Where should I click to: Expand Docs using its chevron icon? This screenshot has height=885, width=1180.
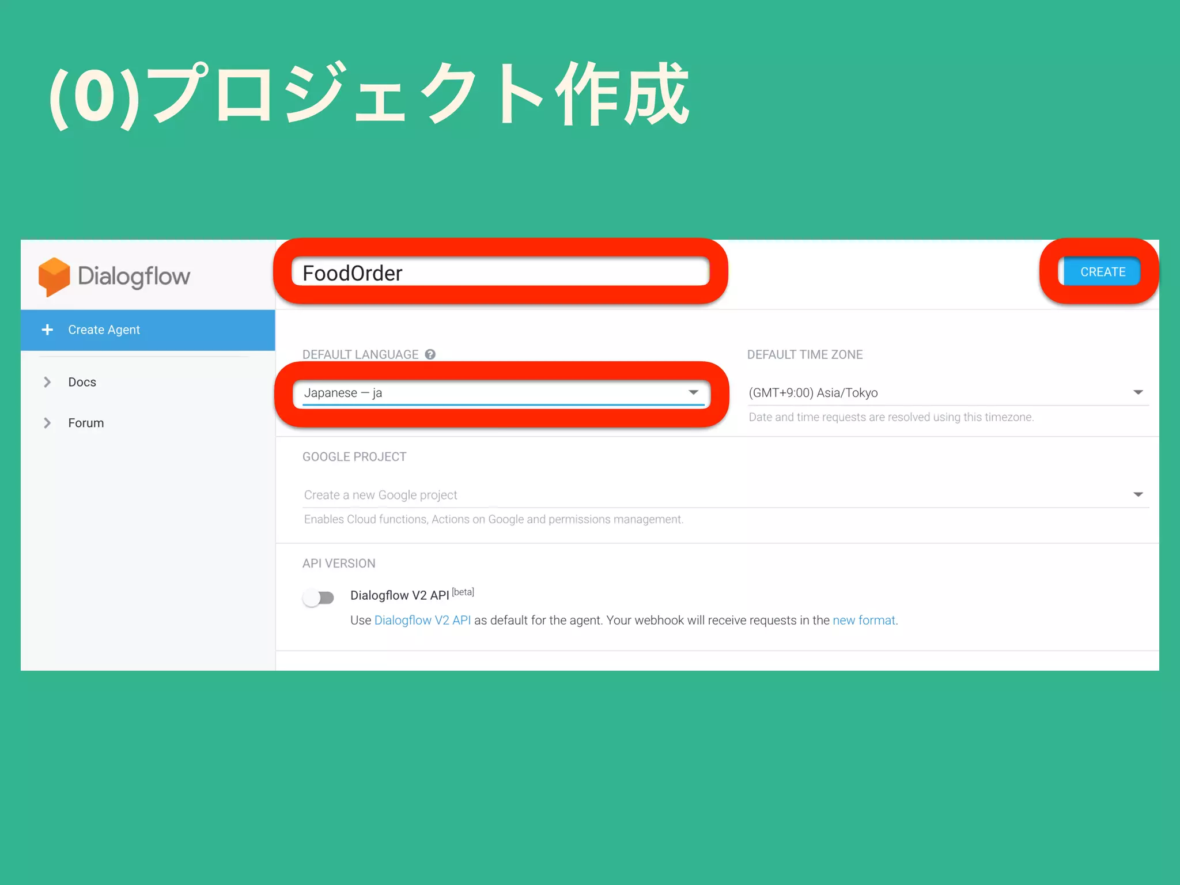[x=47, y=382]
